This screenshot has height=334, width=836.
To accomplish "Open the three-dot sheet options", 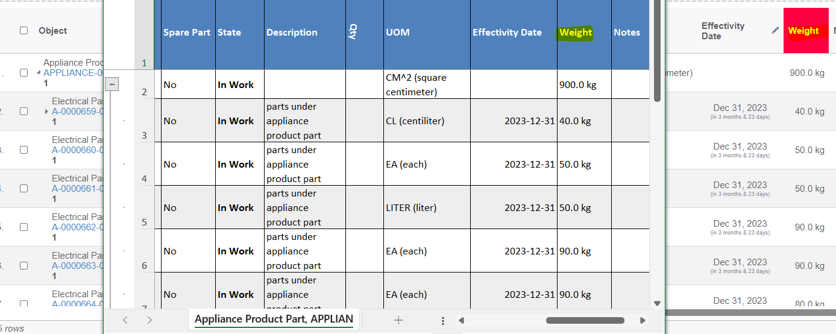I will click(x=443, y=321).
